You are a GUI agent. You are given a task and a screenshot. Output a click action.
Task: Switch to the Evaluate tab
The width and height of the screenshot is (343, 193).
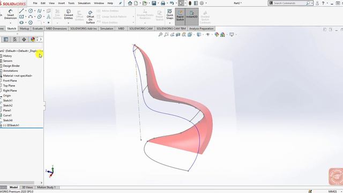(38, 28)
